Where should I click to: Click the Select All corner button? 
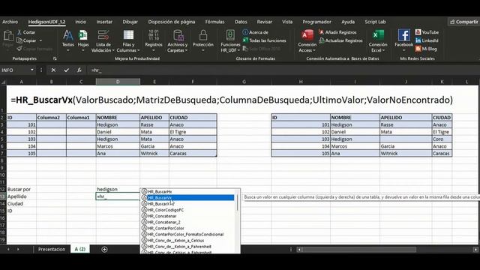point(3,82)
